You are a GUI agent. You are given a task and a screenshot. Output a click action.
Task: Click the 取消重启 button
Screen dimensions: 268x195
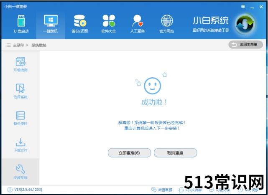click(x=175, y=153)
